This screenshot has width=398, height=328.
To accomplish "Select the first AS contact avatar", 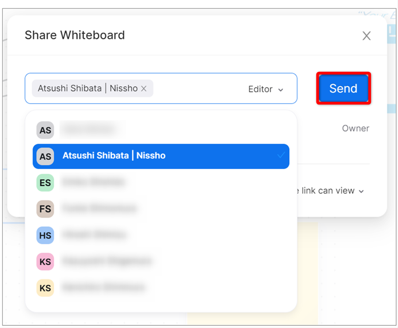I will click(x=45, y=130).
